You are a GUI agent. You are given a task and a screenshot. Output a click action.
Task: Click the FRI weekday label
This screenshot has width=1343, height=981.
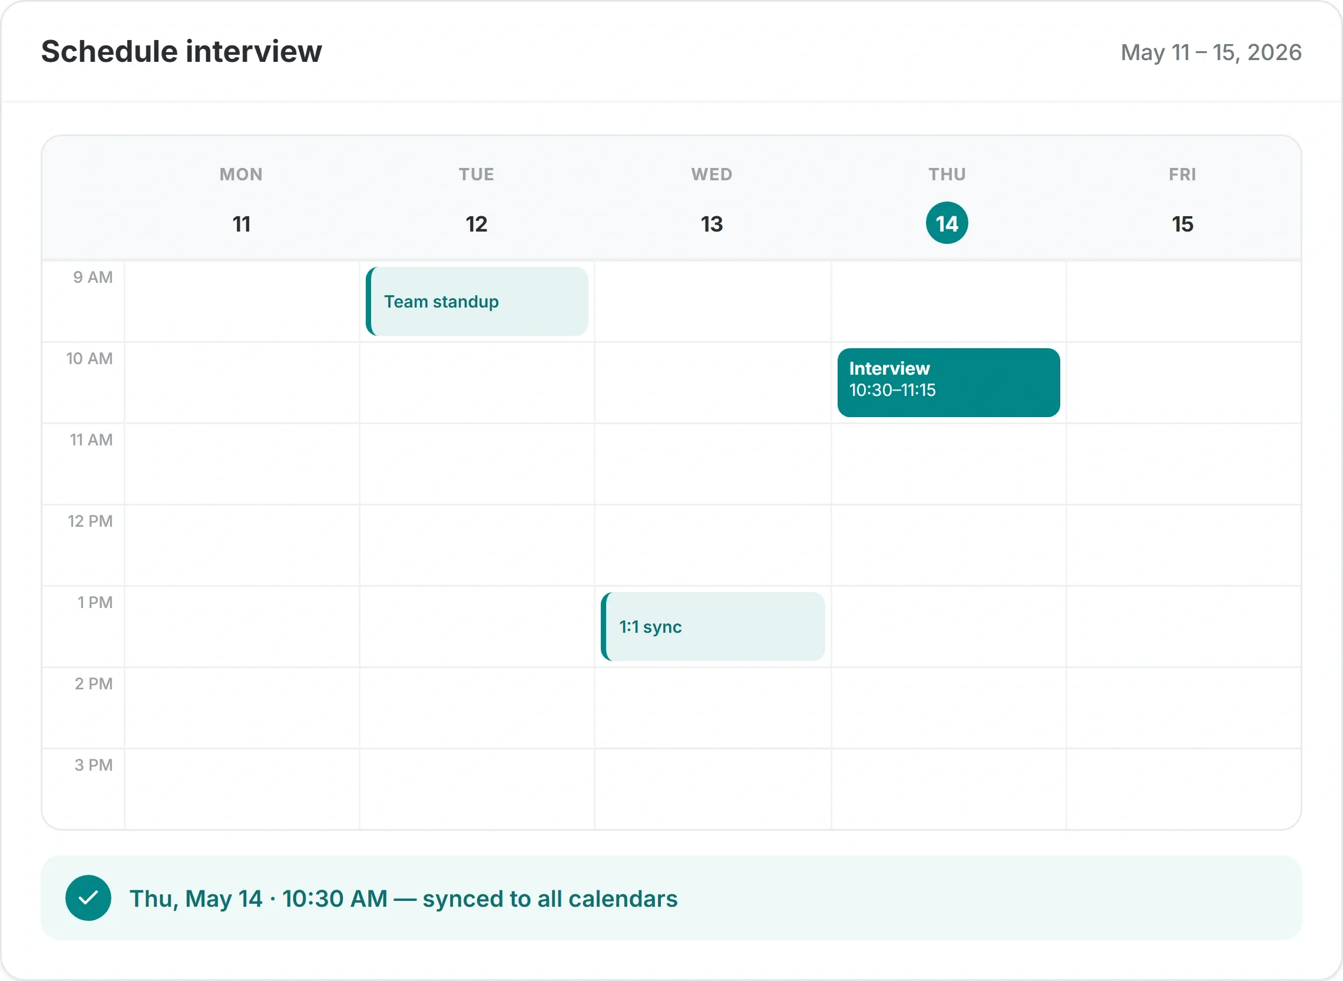[1183, 174]
